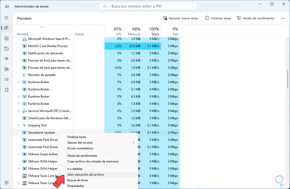The image size is (290, 189).
Task: Click the Notificación de ubicación process icon
Action: [x=25, y=53]
